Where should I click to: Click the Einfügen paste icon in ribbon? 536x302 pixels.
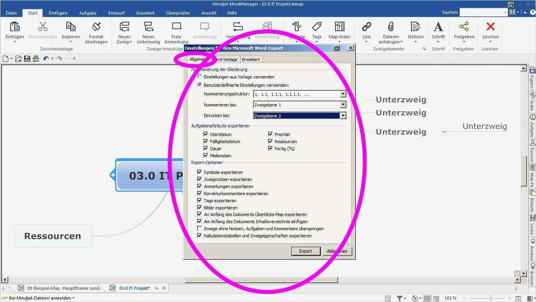[x=15, y=27]
